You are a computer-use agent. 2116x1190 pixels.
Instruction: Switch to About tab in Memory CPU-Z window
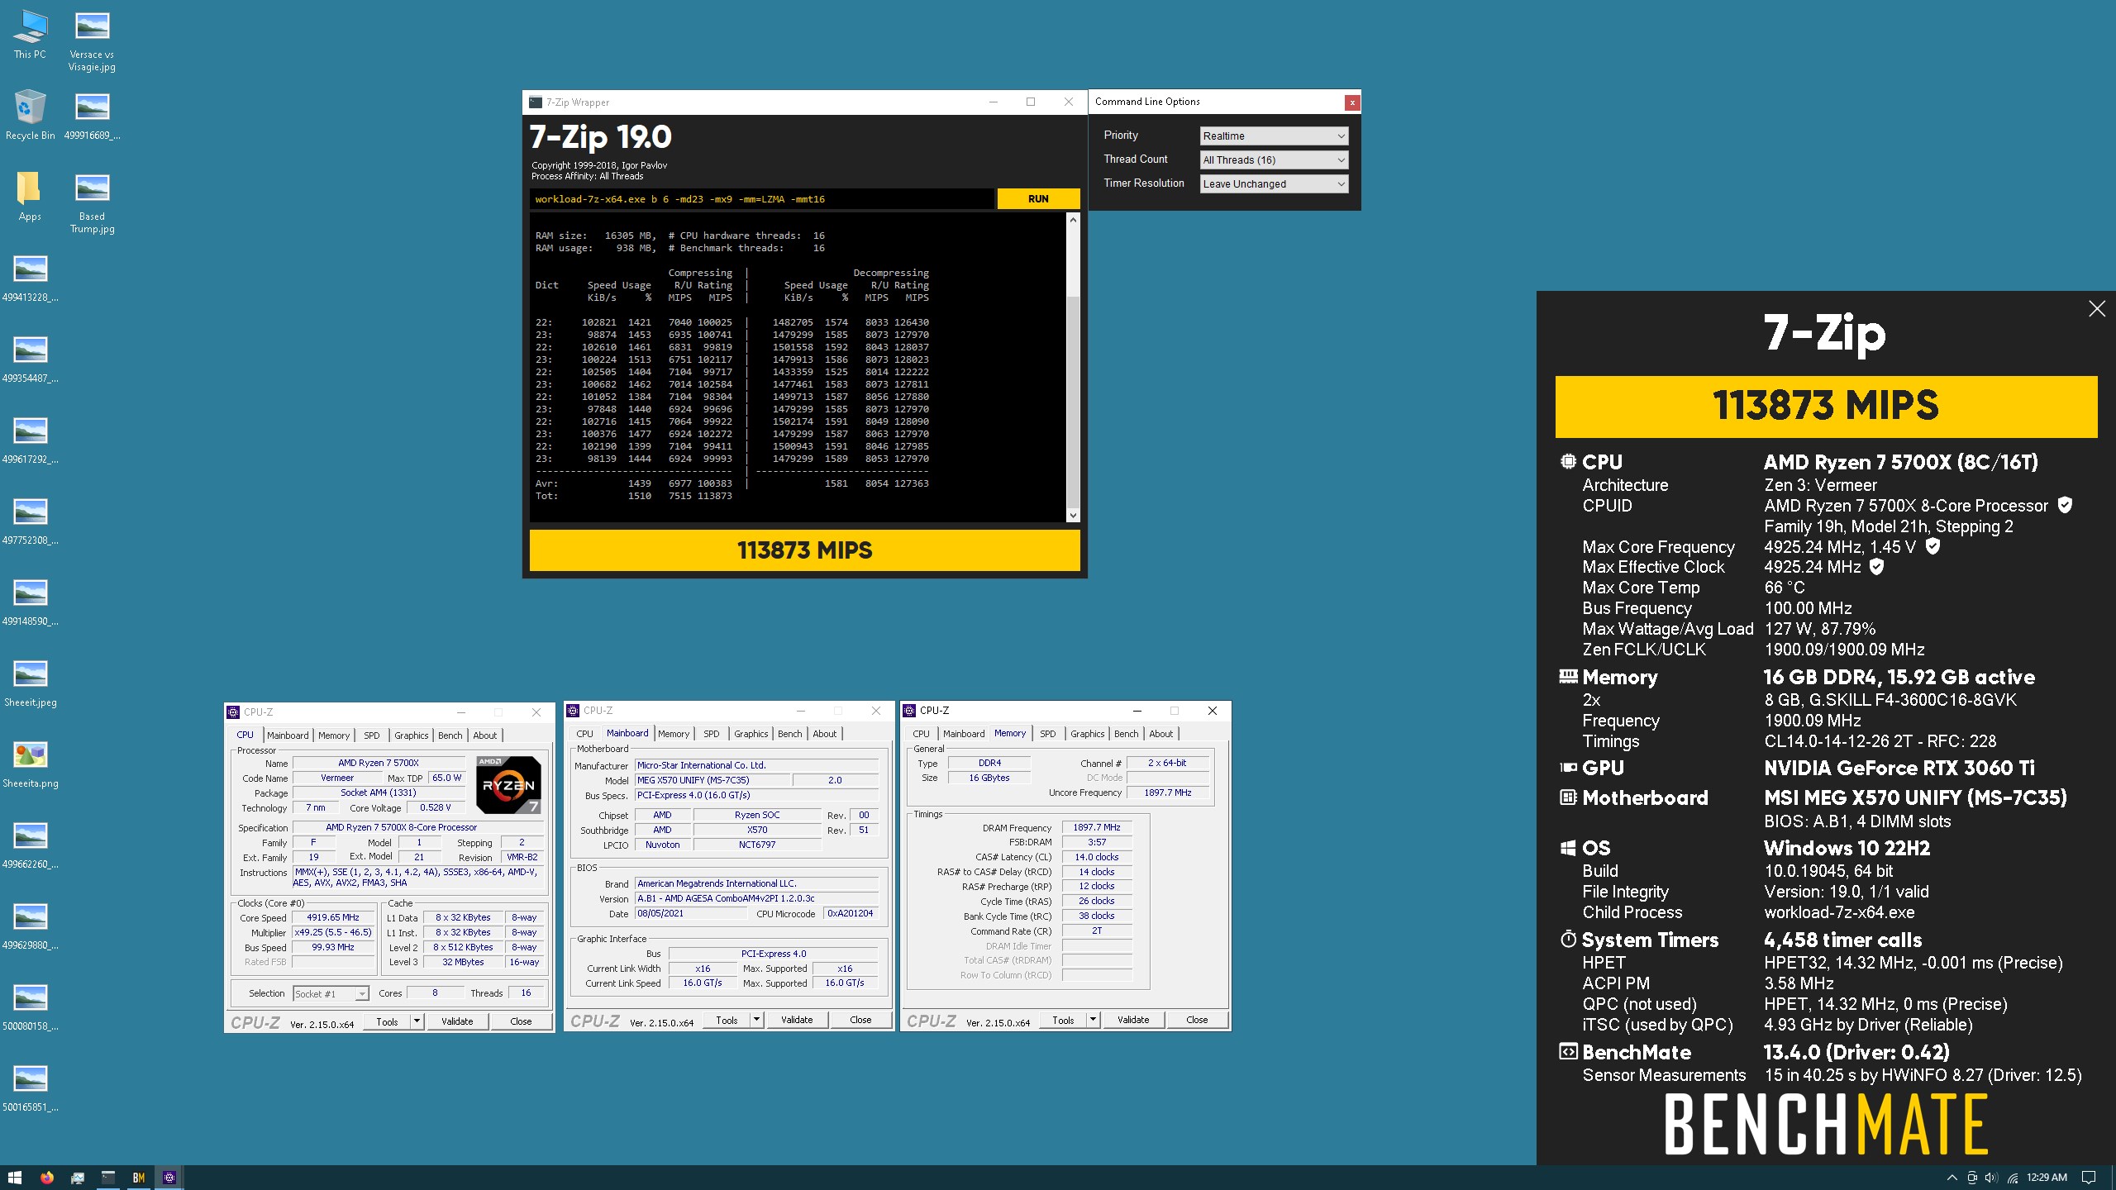(1161, 734)
